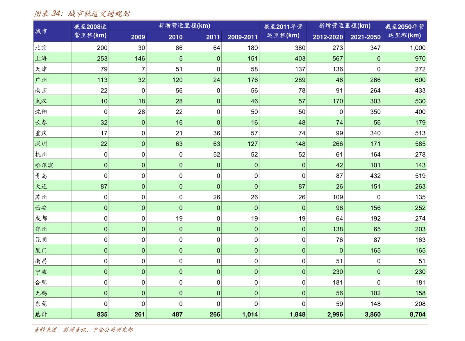Click the 截至2050年营运里程 column header
Image resolution: width=465 pixels, height=341 pixels.
(x=404, y=31)
